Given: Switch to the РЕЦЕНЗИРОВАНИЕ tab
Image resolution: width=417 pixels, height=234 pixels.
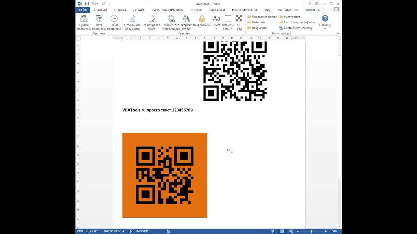Looking at the screenshot, I should 245,10.
